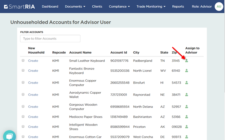The image size is (225, 140).
Task: Select account id 5535200336
Action: click(x=120, y=71)
